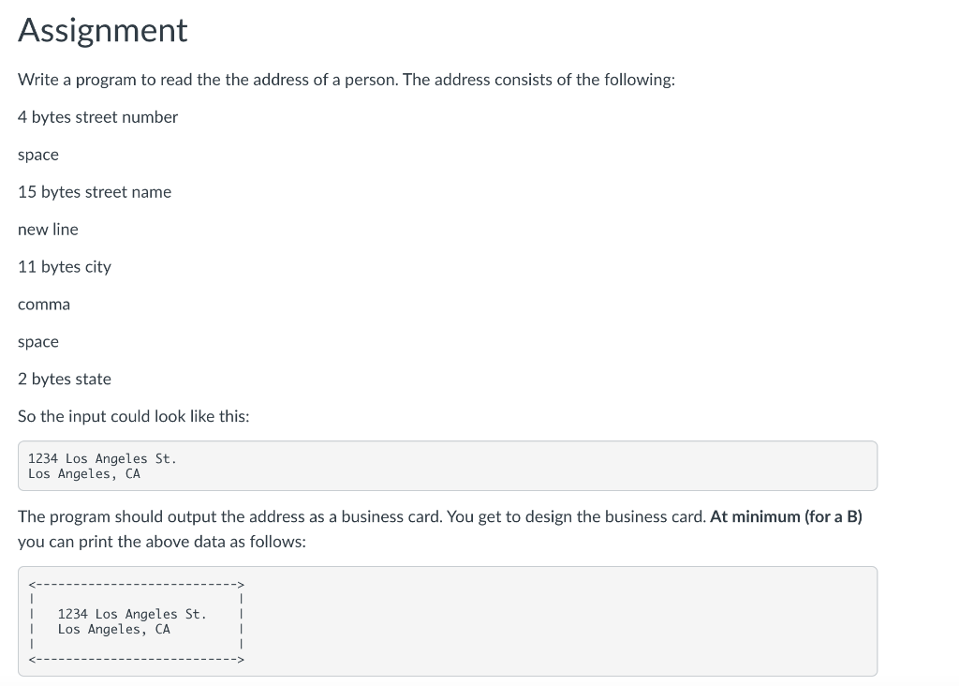Image resolution: width=959 pixels, height=686 pixels.
Task: Click 'So the input could look like this'
Action: 134,417
